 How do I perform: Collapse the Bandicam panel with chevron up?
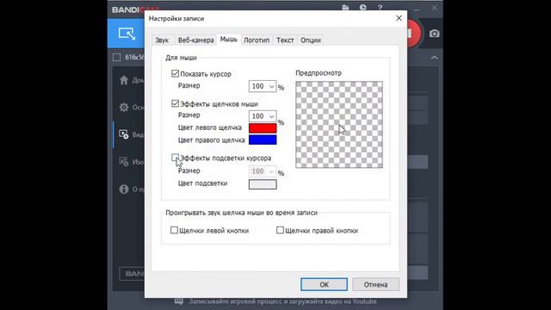tap(435, 58)
